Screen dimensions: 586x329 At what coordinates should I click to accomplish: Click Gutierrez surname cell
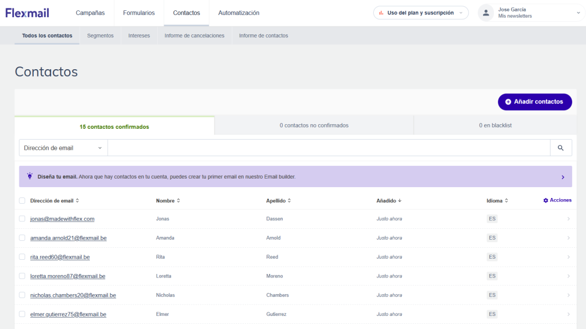[276, 314]
